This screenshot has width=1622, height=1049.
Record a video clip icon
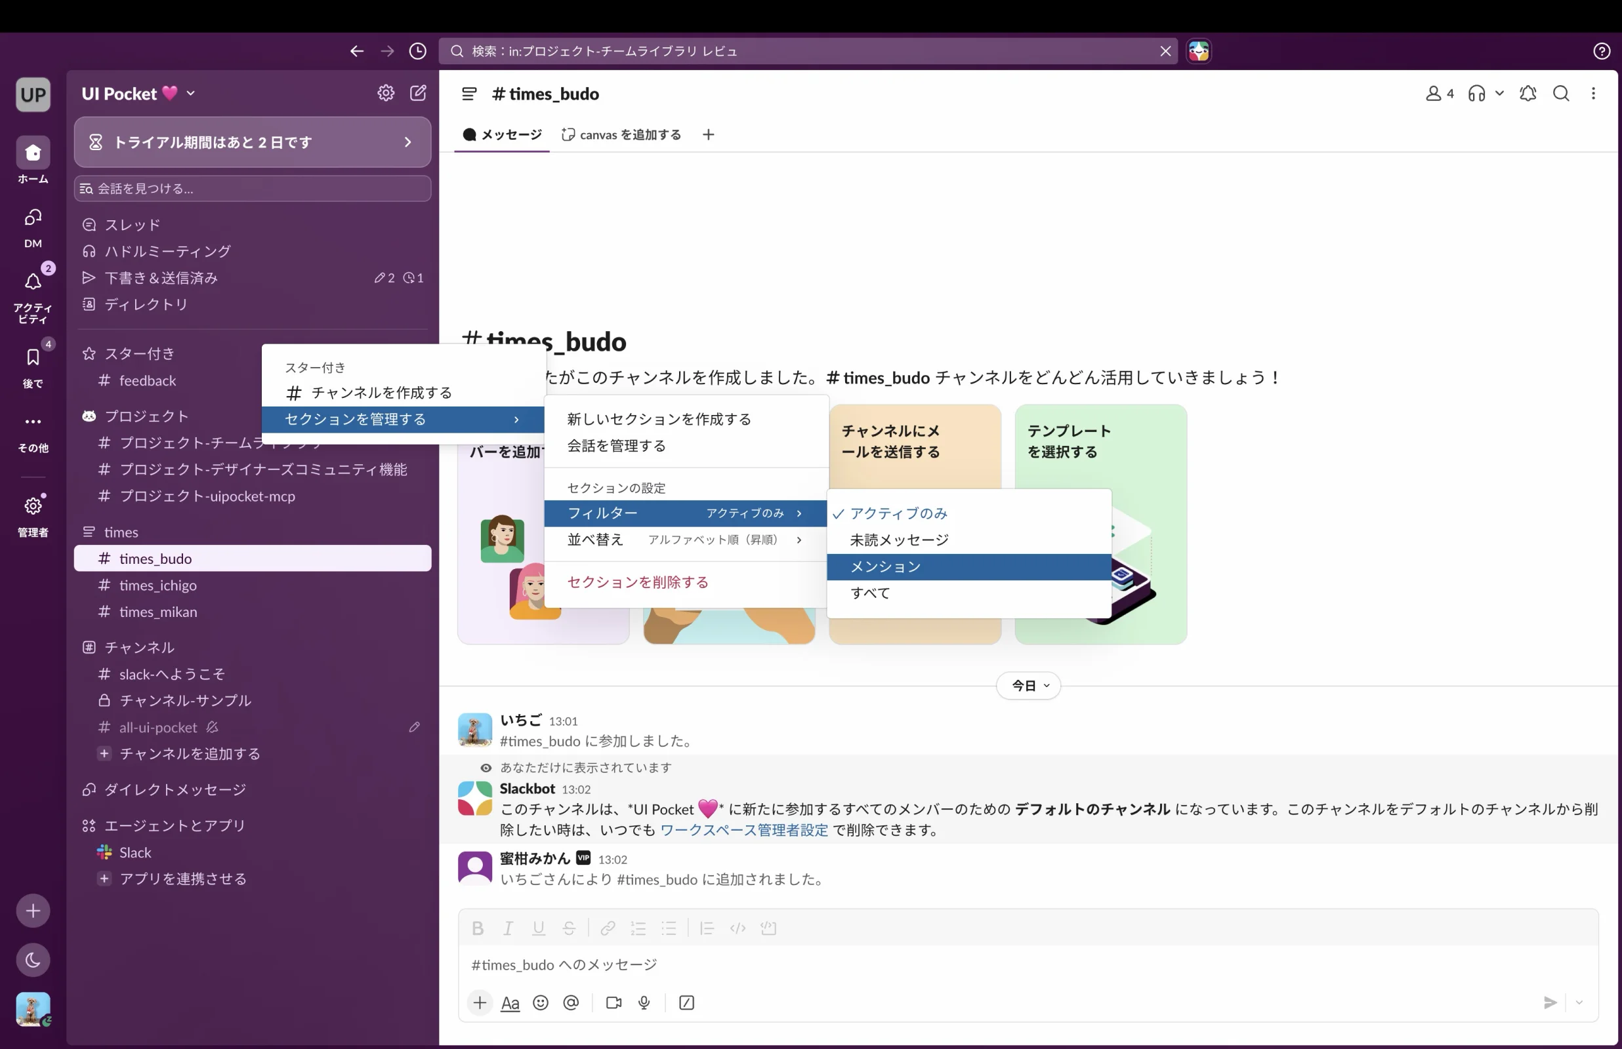pos(613,1002)
